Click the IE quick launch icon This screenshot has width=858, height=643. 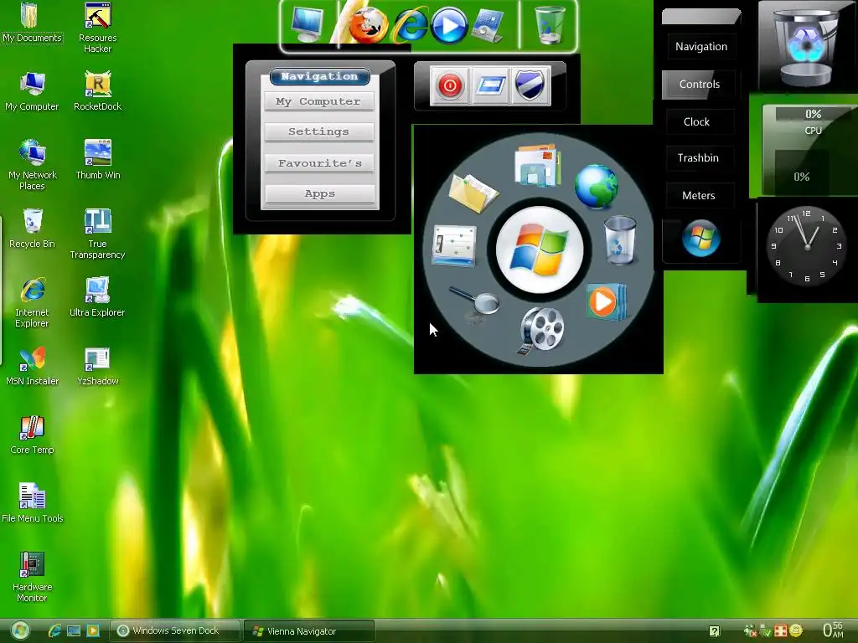(x=54, y=631)
